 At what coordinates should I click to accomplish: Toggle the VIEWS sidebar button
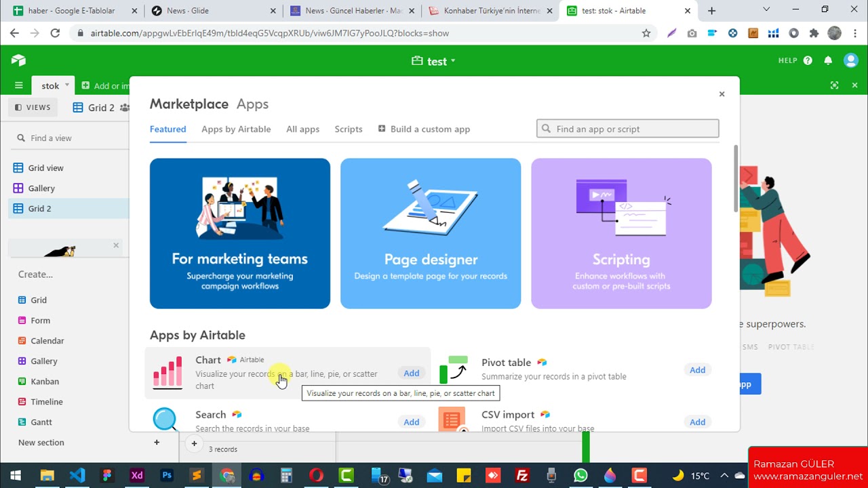[x=33, y=107]
